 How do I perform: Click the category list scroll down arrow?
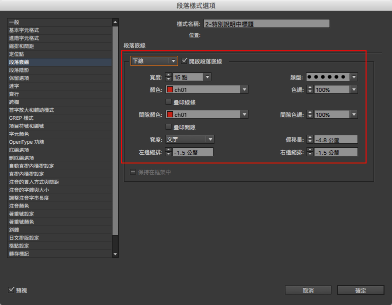(115, 254)
